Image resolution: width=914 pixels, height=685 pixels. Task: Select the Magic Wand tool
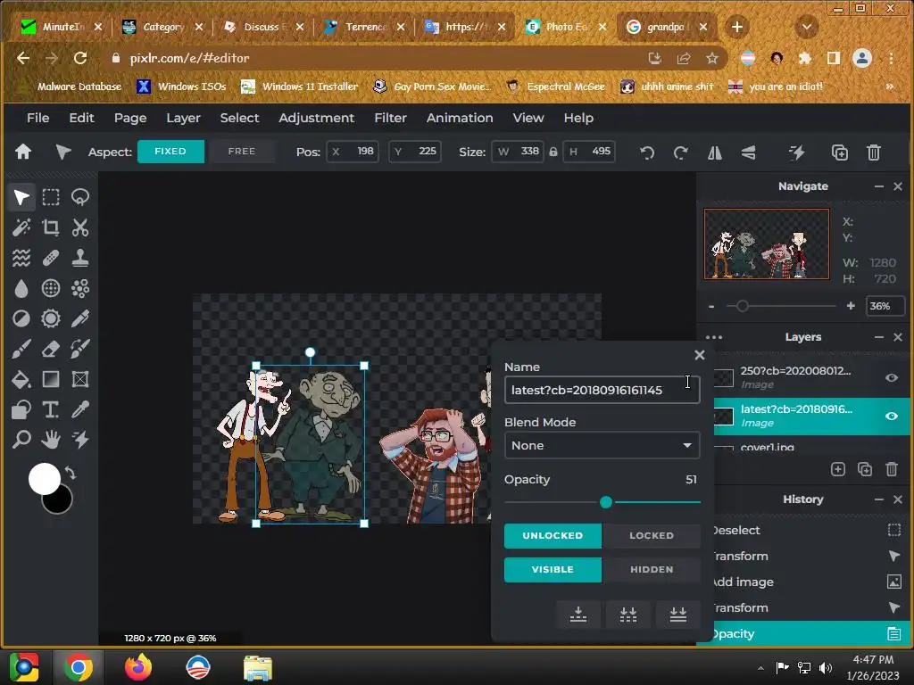click(21, 227)
